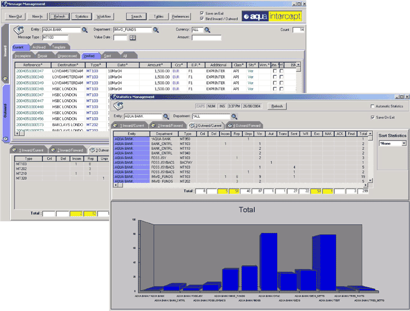Click the Department lookup magnifier beside INWD_FUNDS

(155, 30)
